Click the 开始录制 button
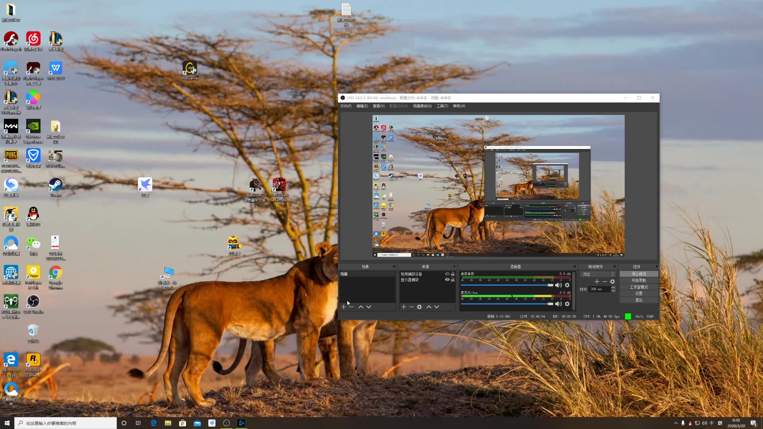763x429 pixels. coord(639,280)
